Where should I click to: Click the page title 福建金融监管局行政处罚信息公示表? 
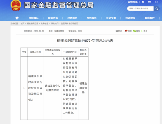(85, 41)
